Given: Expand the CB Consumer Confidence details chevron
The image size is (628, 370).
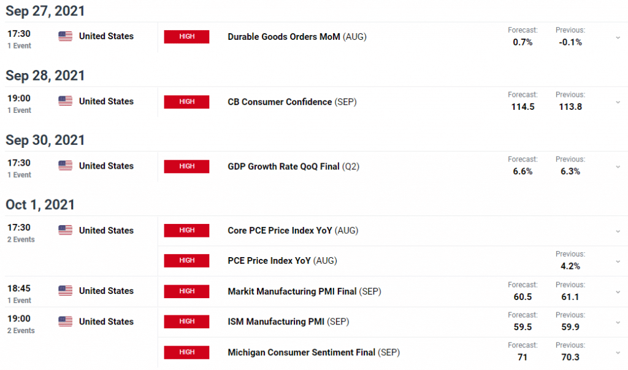Looking at the screenshot, I should point(618,102).
